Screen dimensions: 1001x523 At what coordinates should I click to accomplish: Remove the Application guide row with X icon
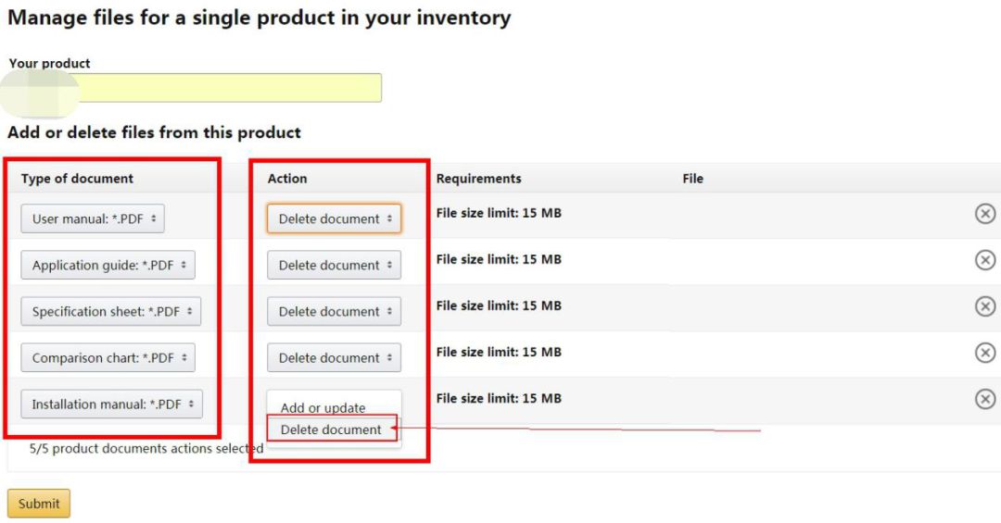(985, 259)
